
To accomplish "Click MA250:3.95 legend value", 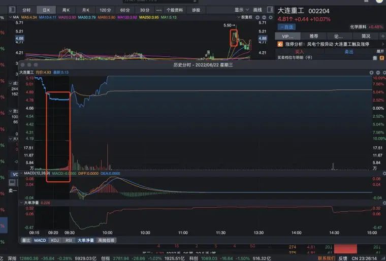I will coord(149,17).
